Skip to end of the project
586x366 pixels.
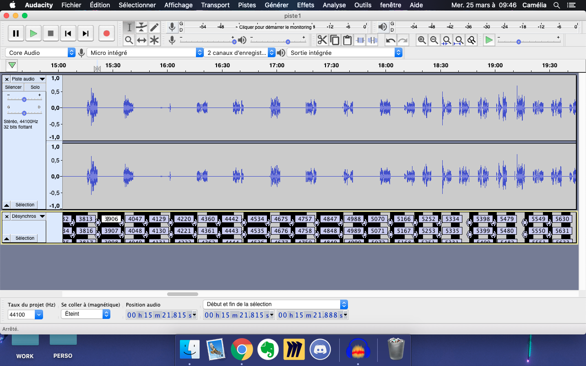[x=85, y=33]
